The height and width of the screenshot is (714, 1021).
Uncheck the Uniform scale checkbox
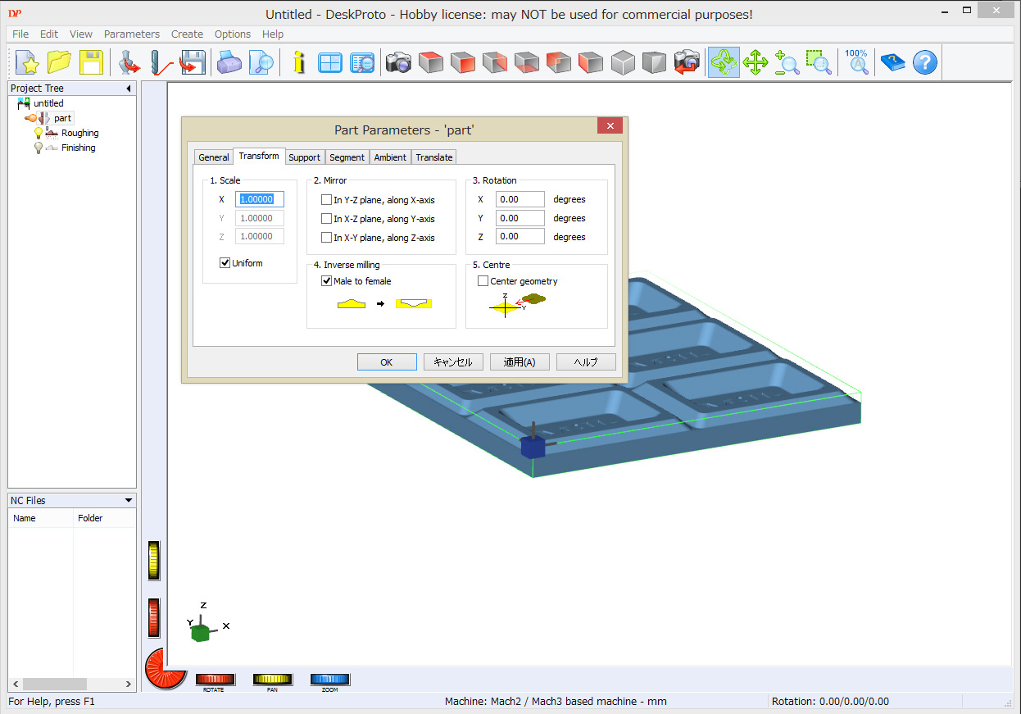[225, 263]
